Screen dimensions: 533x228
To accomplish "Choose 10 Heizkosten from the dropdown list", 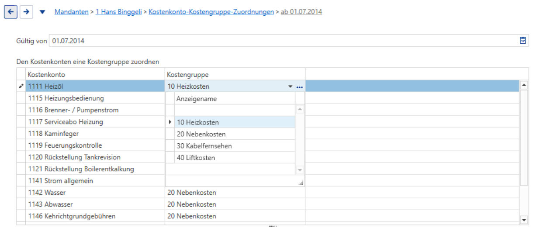I will [235, 122].
